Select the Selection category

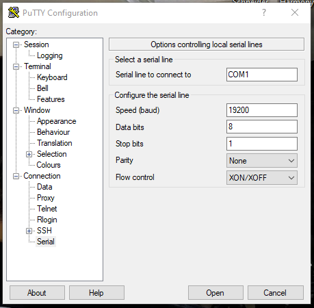(x=52, y=154)
